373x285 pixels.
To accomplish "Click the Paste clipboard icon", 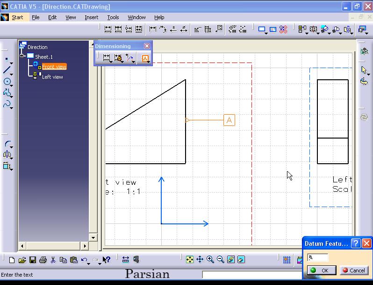I will tap(74, 260).
